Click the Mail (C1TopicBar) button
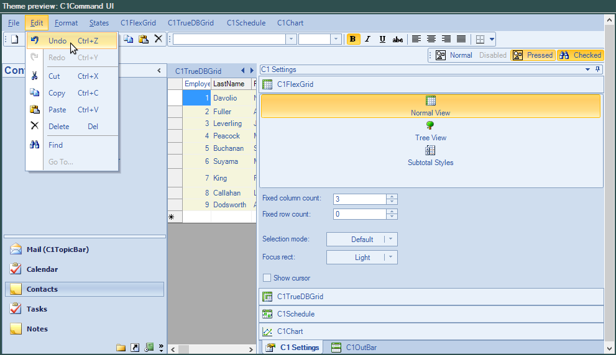The width and height of the screenshot is (616, 355). [57, 249]
